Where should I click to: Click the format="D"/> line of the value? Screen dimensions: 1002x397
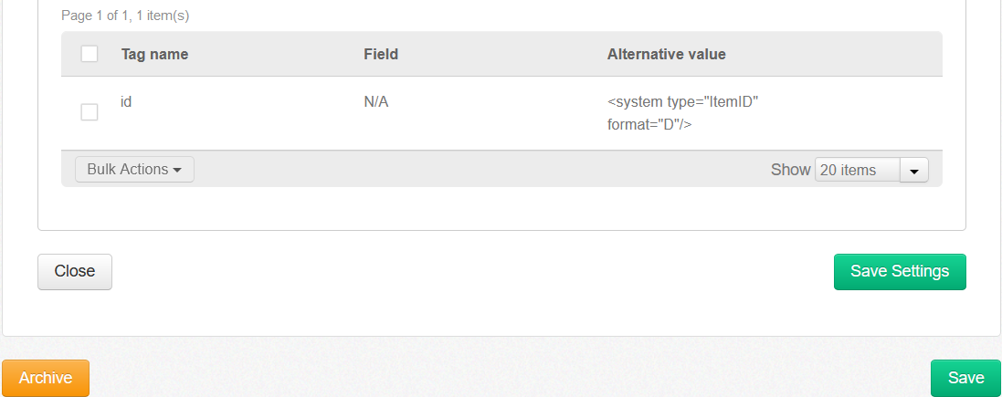[649, 124]
